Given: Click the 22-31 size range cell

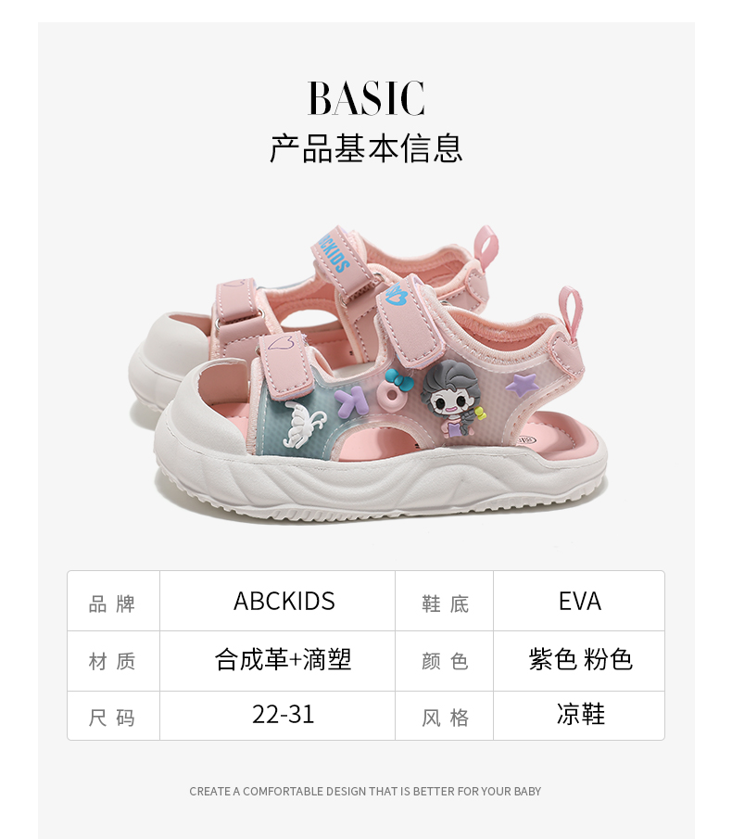Looking at the screenshot, I should tap(277, 716).
